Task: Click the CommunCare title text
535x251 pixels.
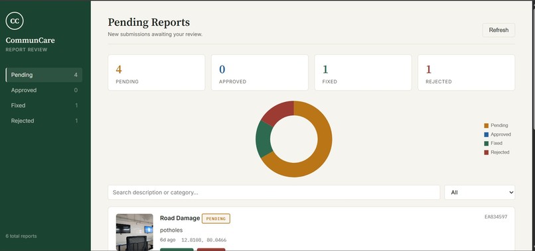Action: point(30,40)
